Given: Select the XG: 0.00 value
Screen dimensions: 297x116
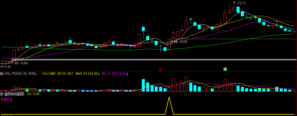Looking at the screenshot, I should tap(33, 94).
